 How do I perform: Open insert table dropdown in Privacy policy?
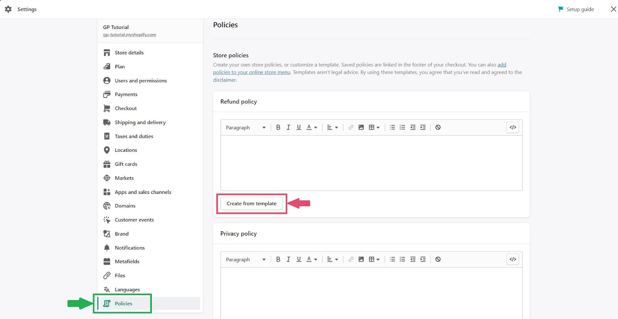tap(374, 260)
